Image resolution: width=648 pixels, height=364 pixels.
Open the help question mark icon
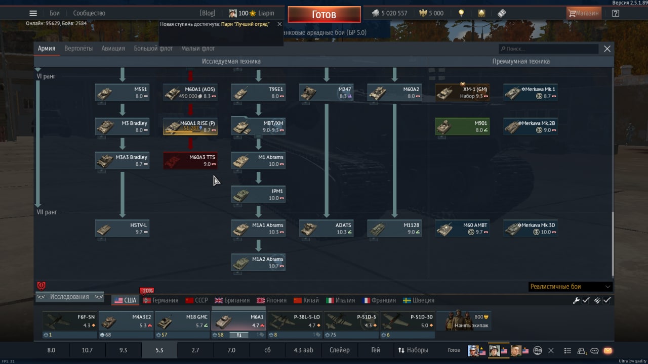point(616,14)
